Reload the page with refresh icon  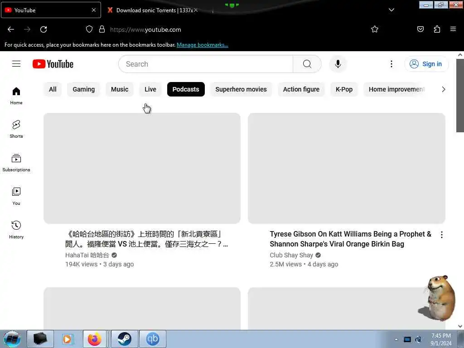[x=43, y=29]
